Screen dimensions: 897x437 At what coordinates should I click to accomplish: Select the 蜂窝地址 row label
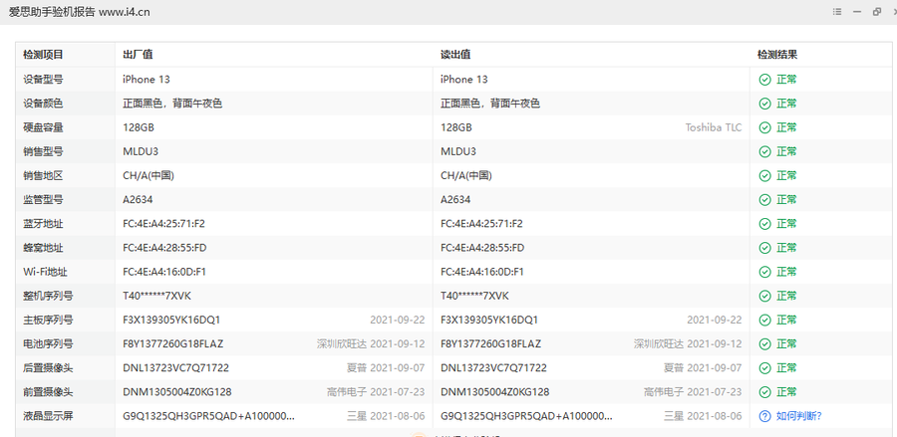(43, 247)
